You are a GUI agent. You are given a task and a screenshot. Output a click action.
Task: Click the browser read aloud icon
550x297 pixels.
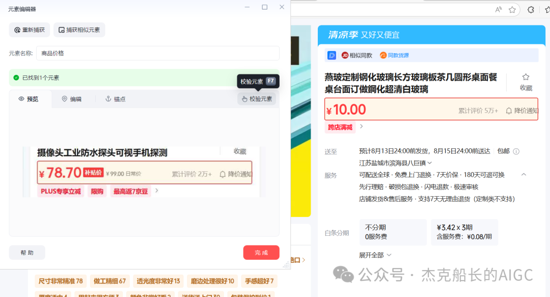coord(499,10)
